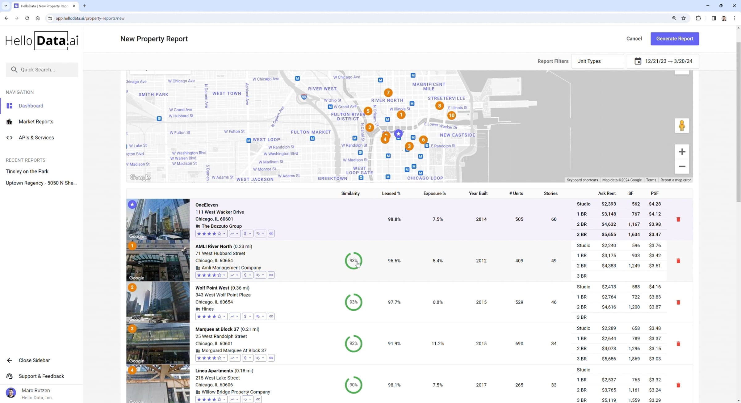
Task: Expand star rating dropdown for OneEleven
Action: tap(224, 234)
